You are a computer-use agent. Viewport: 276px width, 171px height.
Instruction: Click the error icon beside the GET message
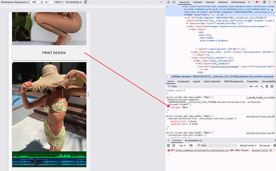tap(169, 150)
